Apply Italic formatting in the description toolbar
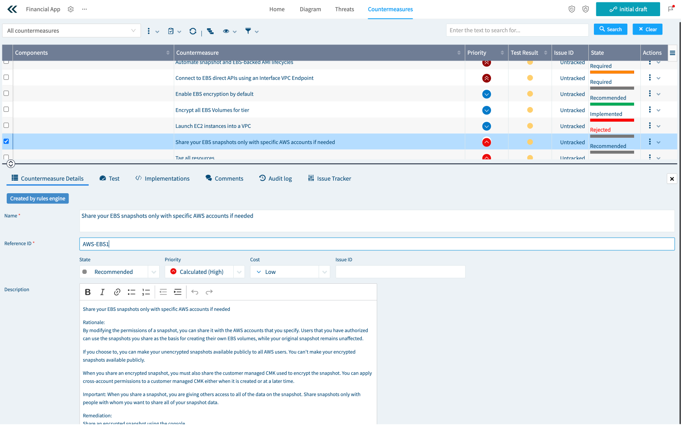The width and height of the screenshot is (681, 425). (102, 292)
